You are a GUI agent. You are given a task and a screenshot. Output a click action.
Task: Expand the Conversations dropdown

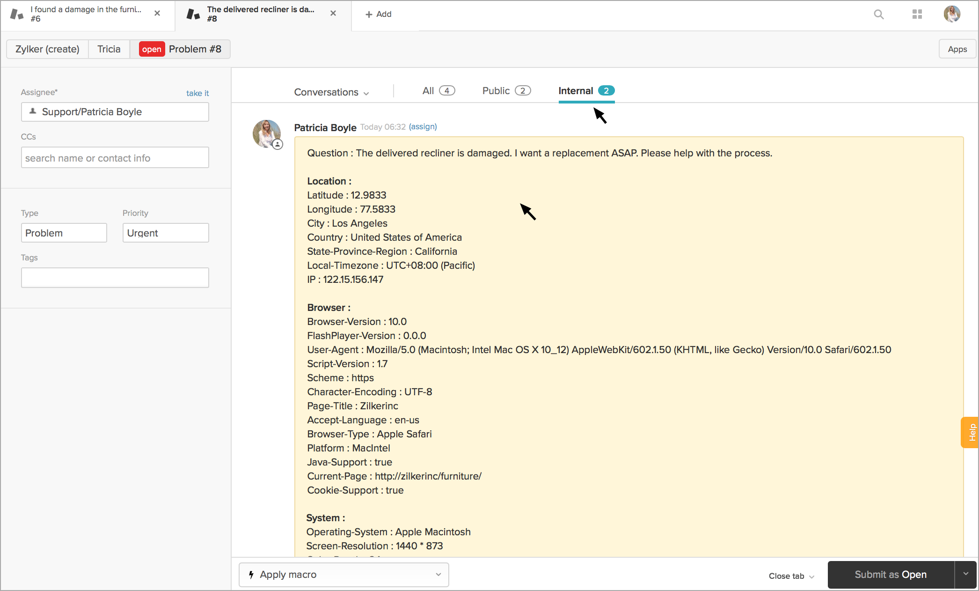click(x=331, y=92)
